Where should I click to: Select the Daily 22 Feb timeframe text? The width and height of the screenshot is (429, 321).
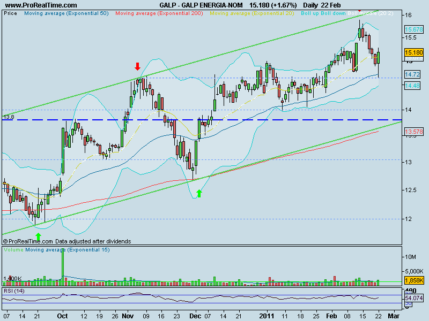coord(322,5)
